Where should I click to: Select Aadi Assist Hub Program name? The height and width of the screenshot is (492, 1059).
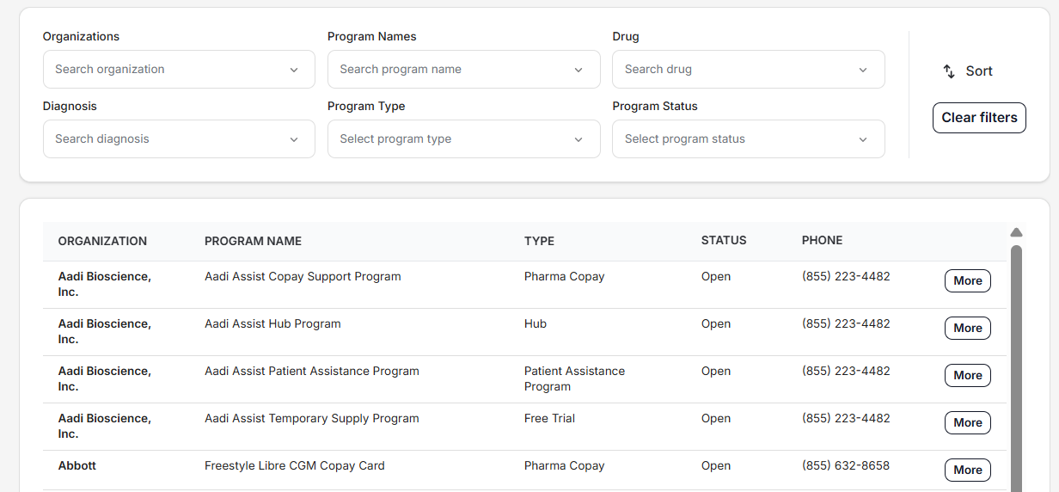[272, 323]
